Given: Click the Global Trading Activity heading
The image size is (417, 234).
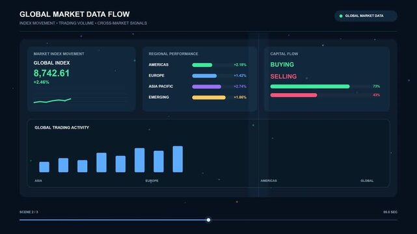Looking at the screenshot, I should pyautogui.click(x=62, y=128).
